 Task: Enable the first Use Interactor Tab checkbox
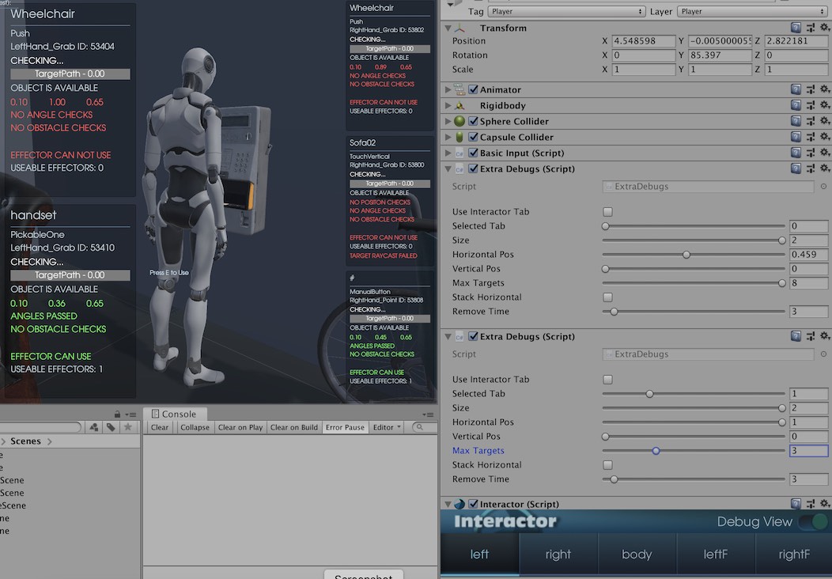tap(607, 212)
